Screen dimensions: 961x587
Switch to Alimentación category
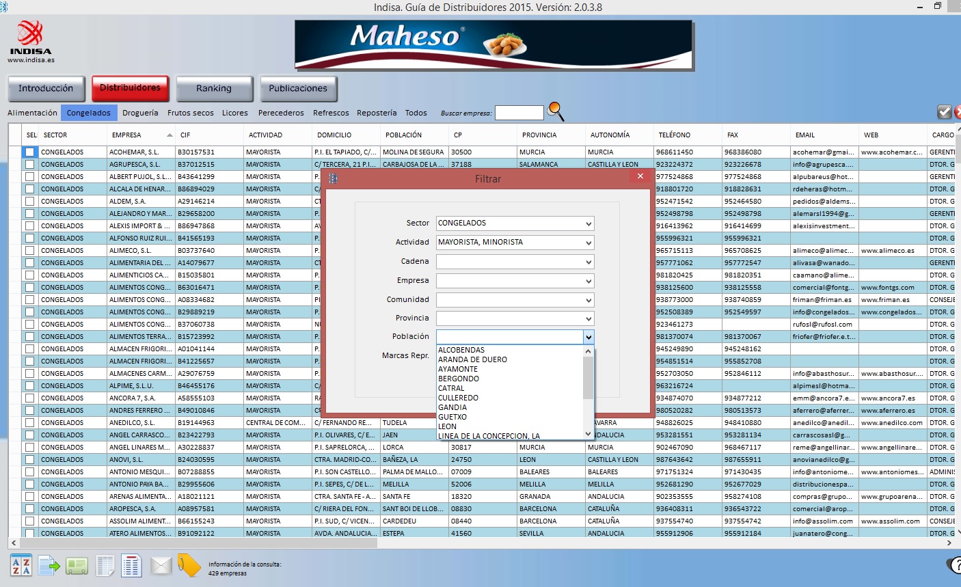click(32, 113)
